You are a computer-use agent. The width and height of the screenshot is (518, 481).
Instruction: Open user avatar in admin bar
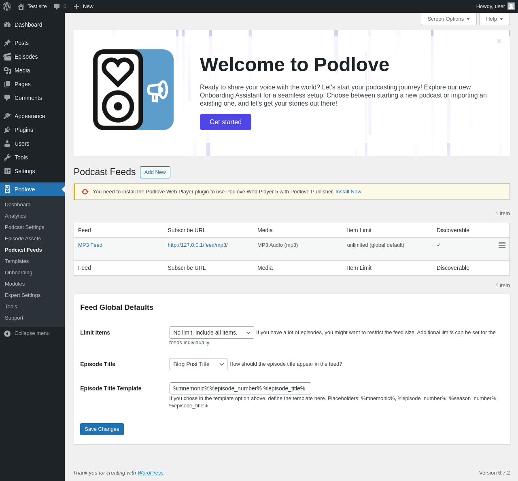[x=511, y=6]
